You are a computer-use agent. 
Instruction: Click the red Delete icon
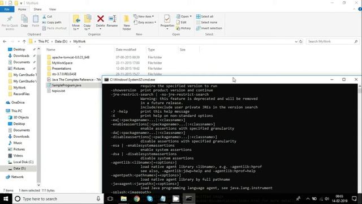(101, 19)
